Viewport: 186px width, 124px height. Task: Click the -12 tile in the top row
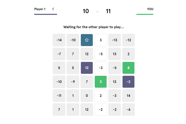point(128,40)
